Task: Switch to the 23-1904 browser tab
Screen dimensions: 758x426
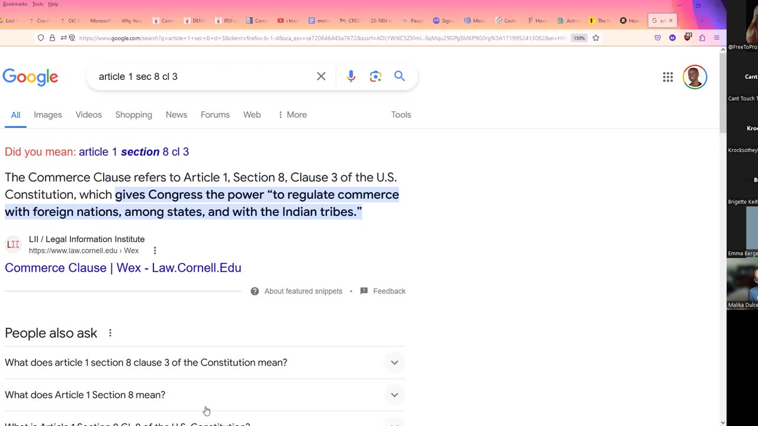Action: coord(381,21)
